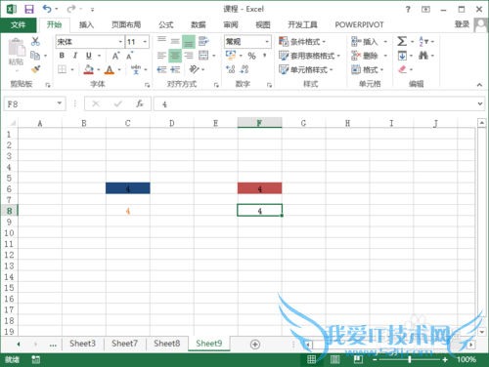
Task: Toggle center horizontal alignment
Action: [x=175, y=56]
